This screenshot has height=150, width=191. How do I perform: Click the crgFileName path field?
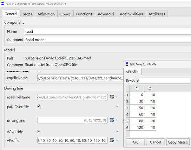tap(80, 78)
